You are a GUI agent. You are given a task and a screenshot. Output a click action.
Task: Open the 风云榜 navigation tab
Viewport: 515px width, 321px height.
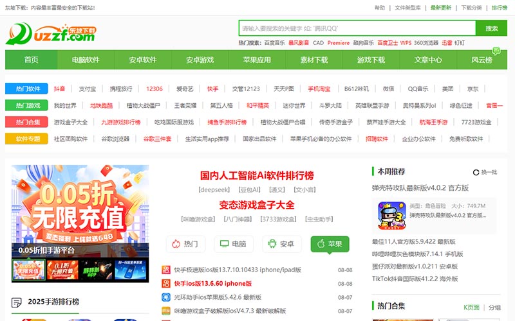point(482,60)
